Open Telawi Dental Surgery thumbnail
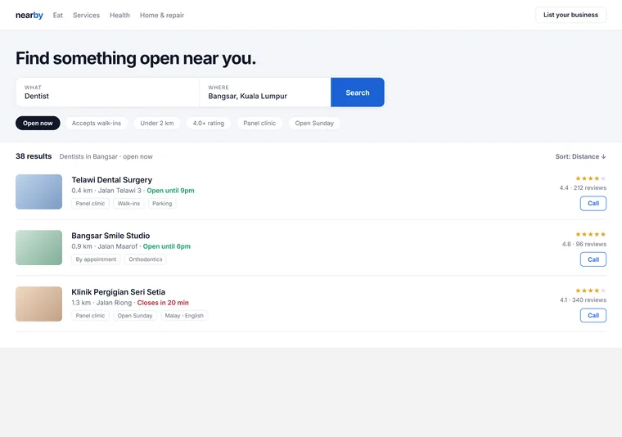The height and width of the screenshot is (437, 622). pyautogui.click(x=39, y=191)
